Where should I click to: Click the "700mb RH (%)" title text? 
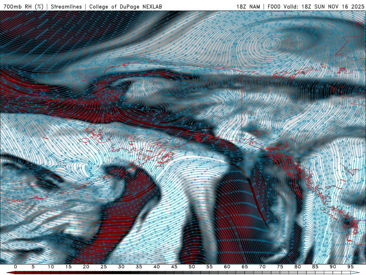(24, 6)
